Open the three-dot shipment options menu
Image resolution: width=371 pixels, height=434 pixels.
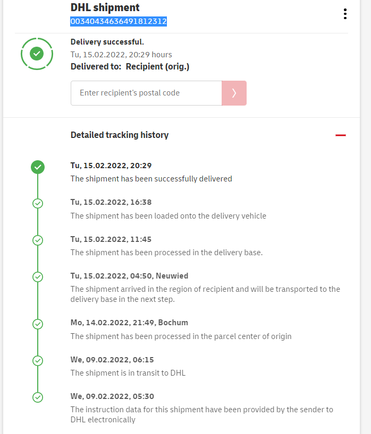pyautogui.click(x=345, y=14)
